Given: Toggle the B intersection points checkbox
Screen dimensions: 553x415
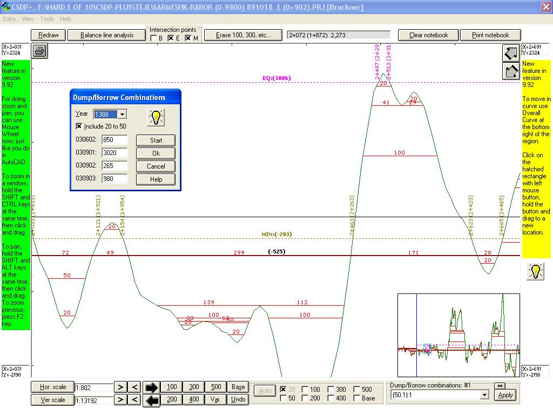Looking at the screenshot, I should click(x=153, y=38).
